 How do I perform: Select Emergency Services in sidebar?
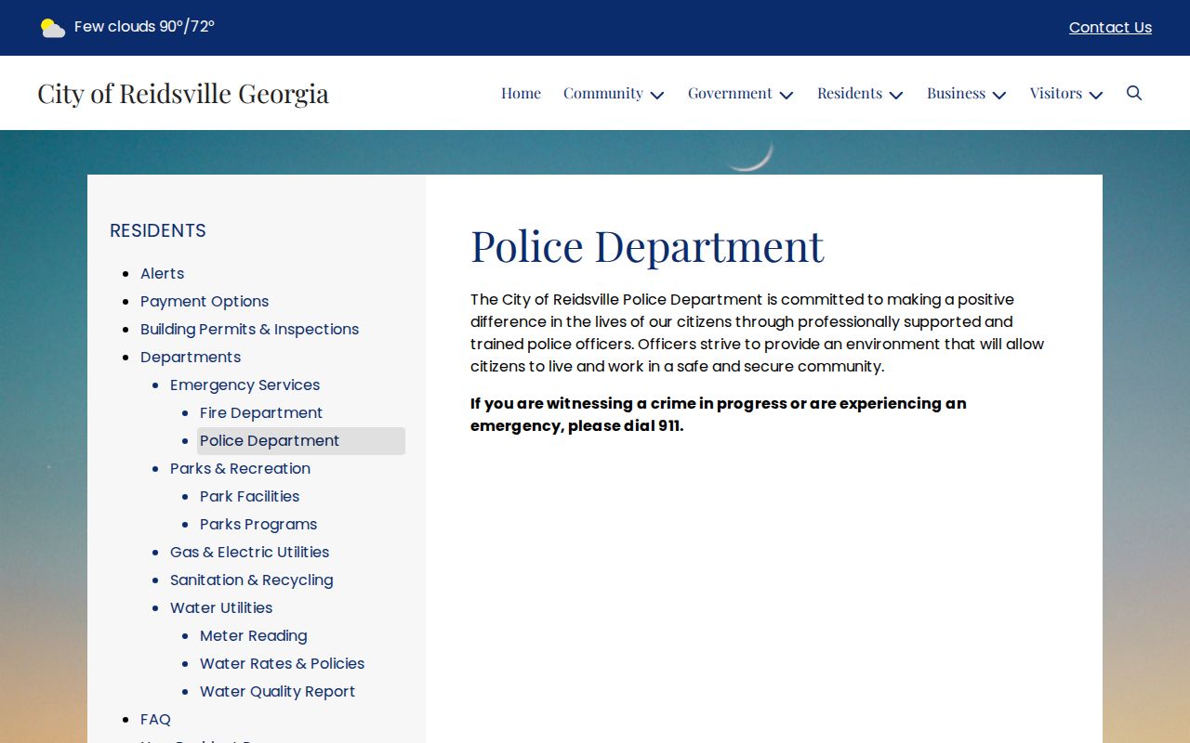pyautogui.click(x=245, y=385)
